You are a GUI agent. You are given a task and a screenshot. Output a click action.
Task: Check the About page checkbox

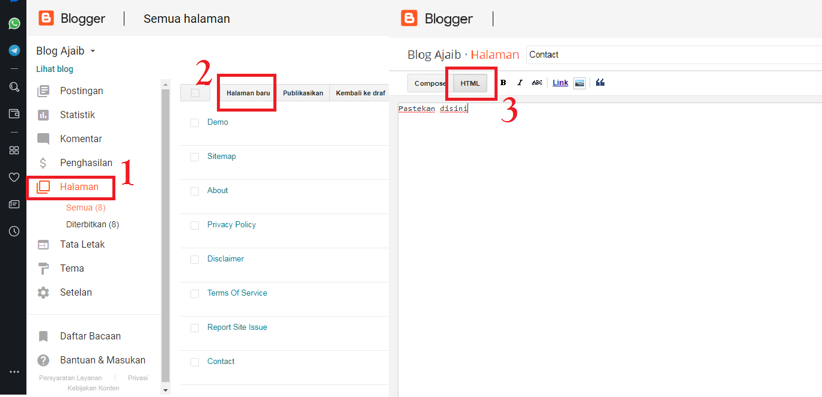click(x=195, y=191)
